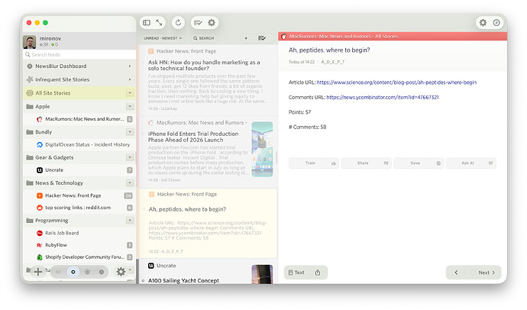Collapse the Gear & Gadgets folder arrow

(130, 157)
